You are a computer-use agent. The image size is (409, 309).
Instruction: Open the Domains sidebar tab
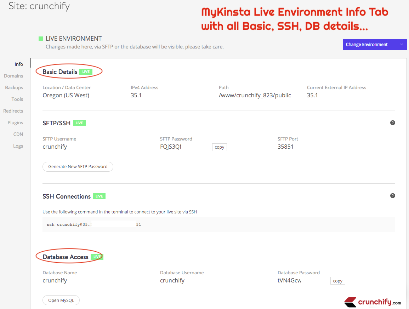(x=13, y=76)
